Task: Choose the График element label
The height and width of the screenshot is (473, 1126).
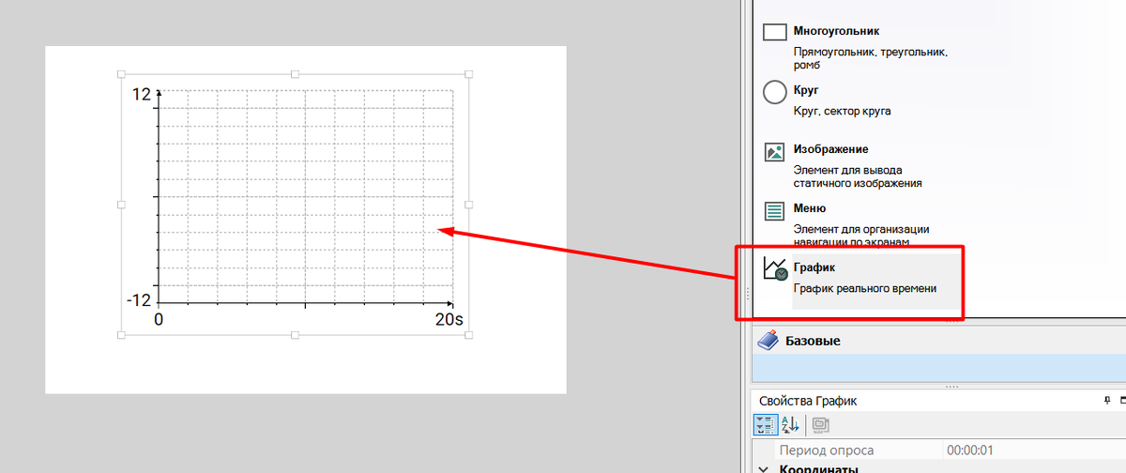Action: coord(814,267)
